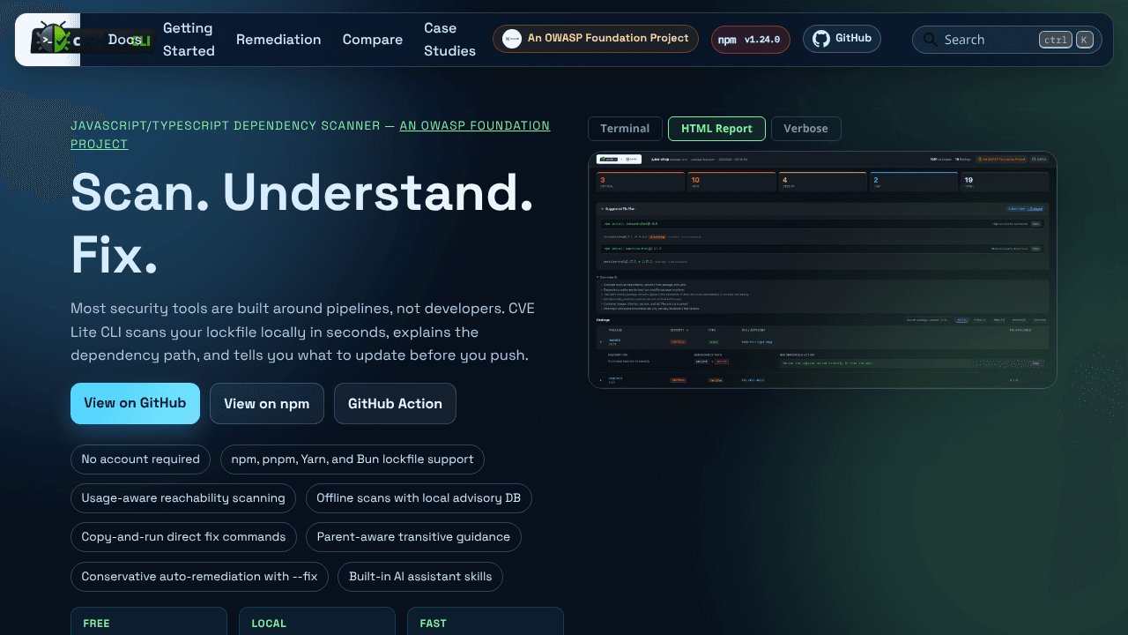Viewport: 1128px width, 635px height.
Task: Open the Docs menu item
Action: (124, 40)
